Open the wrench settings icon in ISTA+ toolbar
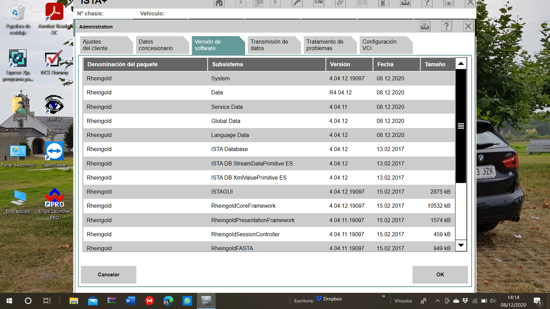The image size is (550, 309). [x=297, y=3]
